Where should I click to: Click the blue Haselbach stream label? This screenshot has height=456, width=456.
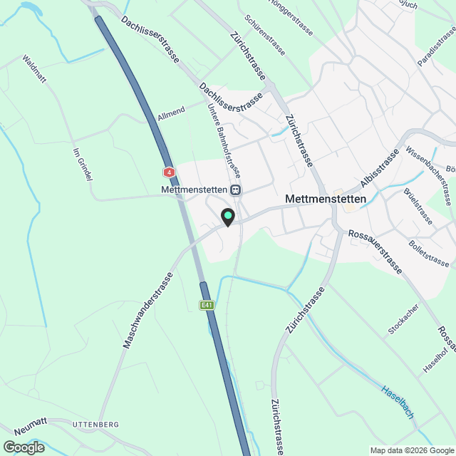(x=398, y=403)
